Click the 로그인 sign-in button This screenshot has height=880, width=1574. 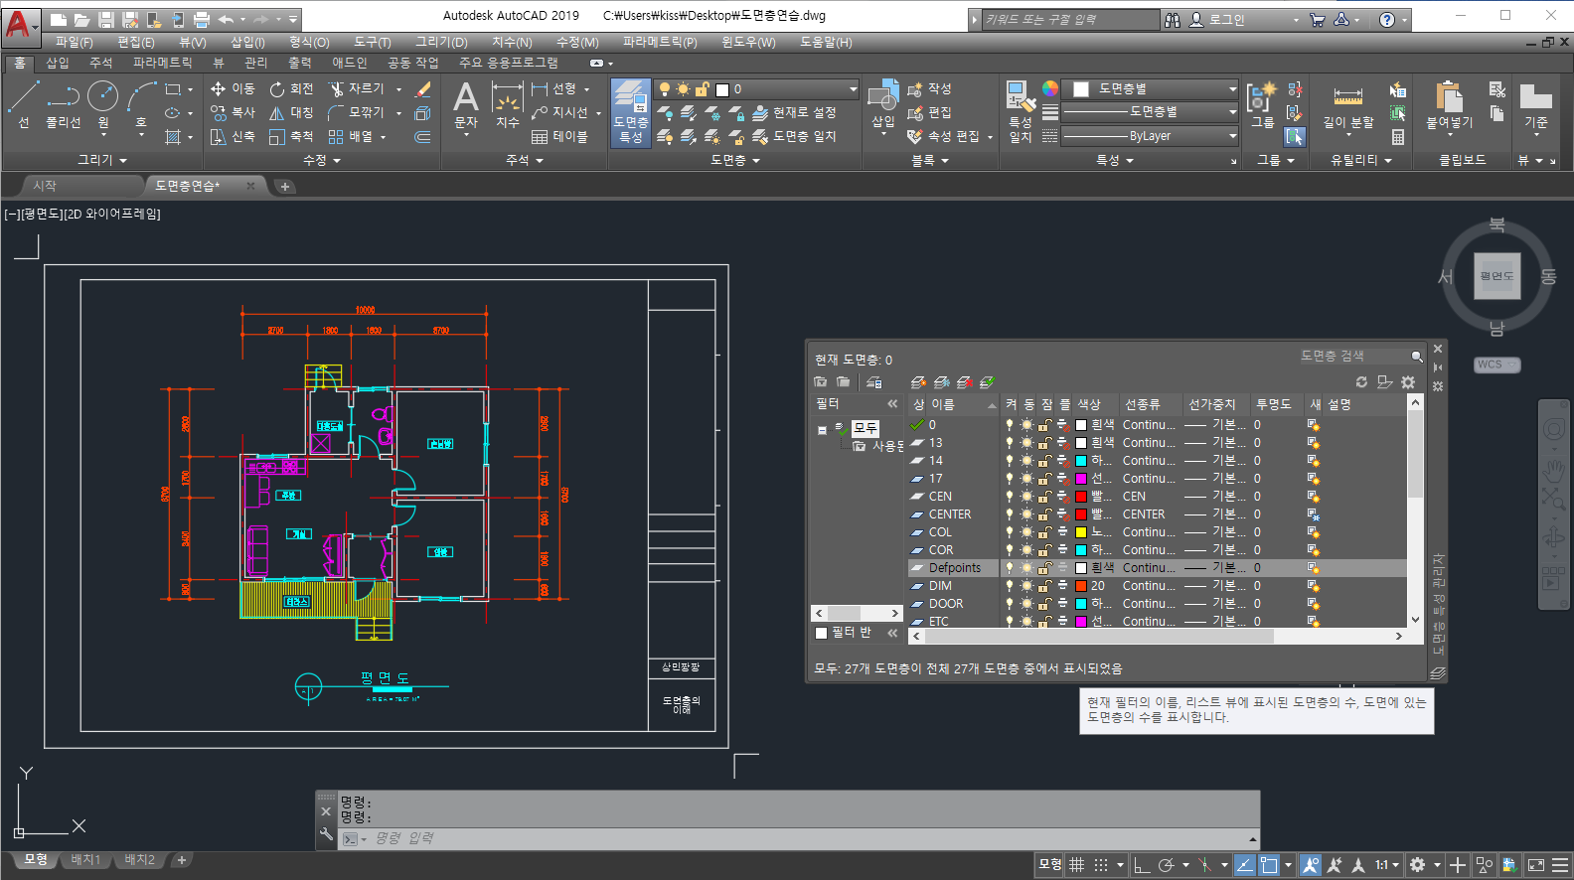[1216, 19]
